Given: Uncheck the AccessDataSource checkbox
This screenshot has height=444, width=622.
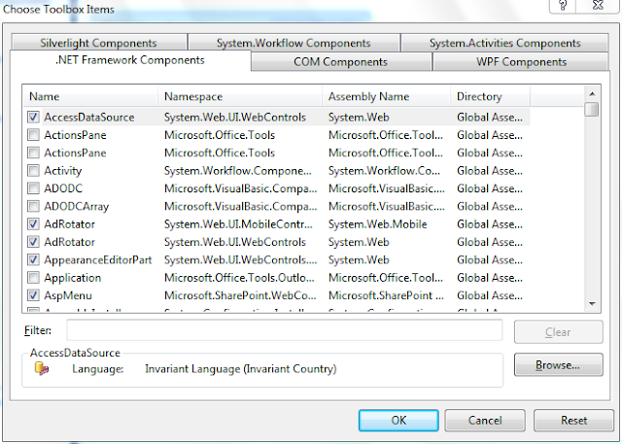Looking at the screenshot, I should (x=33, y=117).
